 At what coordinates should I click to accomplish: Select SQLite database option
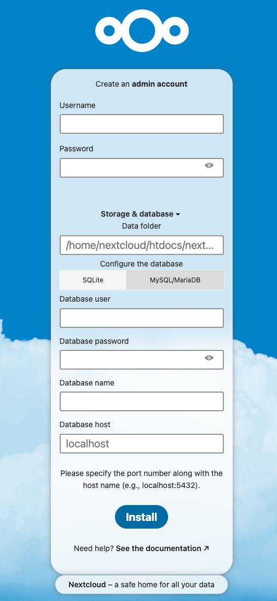pyautogui.click(x=93, y=280)
